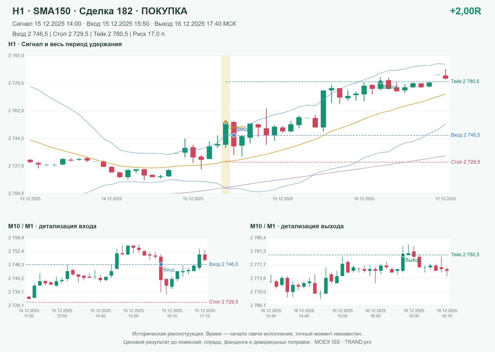Image resolution: width=495 pixels, height=352 pixels.
Task: Click the 16.12.2025 19:10 time label
Action: (x=447, y=313)
